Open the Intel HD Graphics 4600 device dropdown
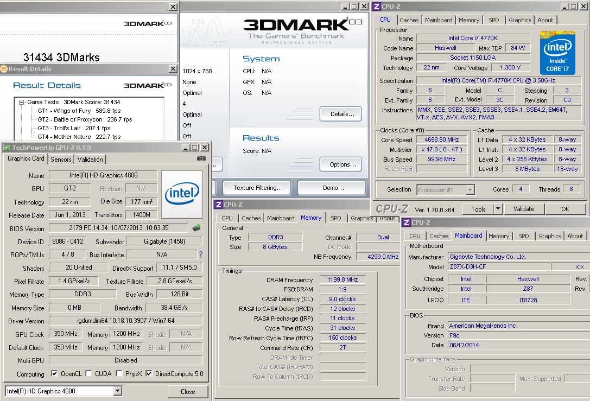This screenshot has width=590, height=401. (117, 391)
